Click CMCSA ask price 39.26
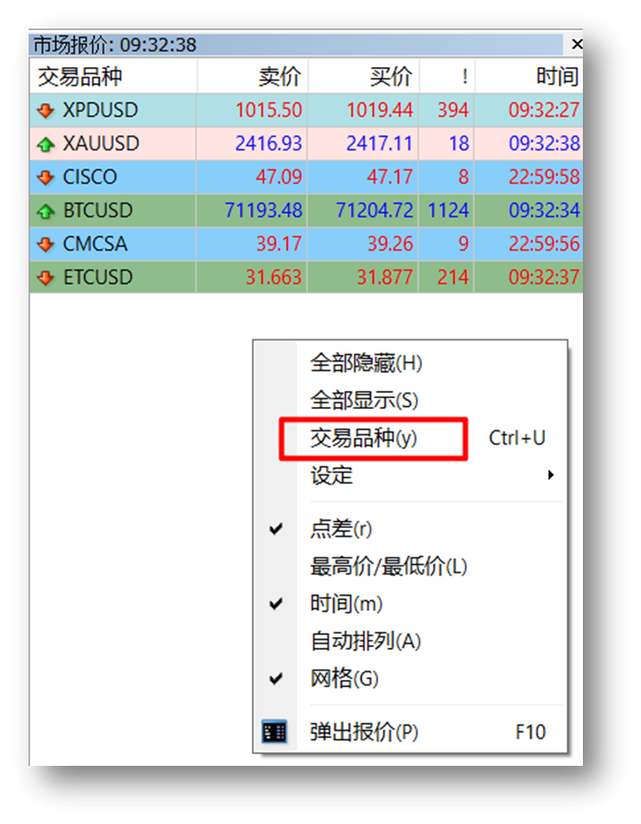This screenshot has width=641, height=824. (x=390, y=244)
